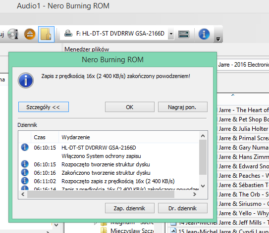
Task: Click info icon of 06:11:02 log entry
Action: click(x=25, y=181)
